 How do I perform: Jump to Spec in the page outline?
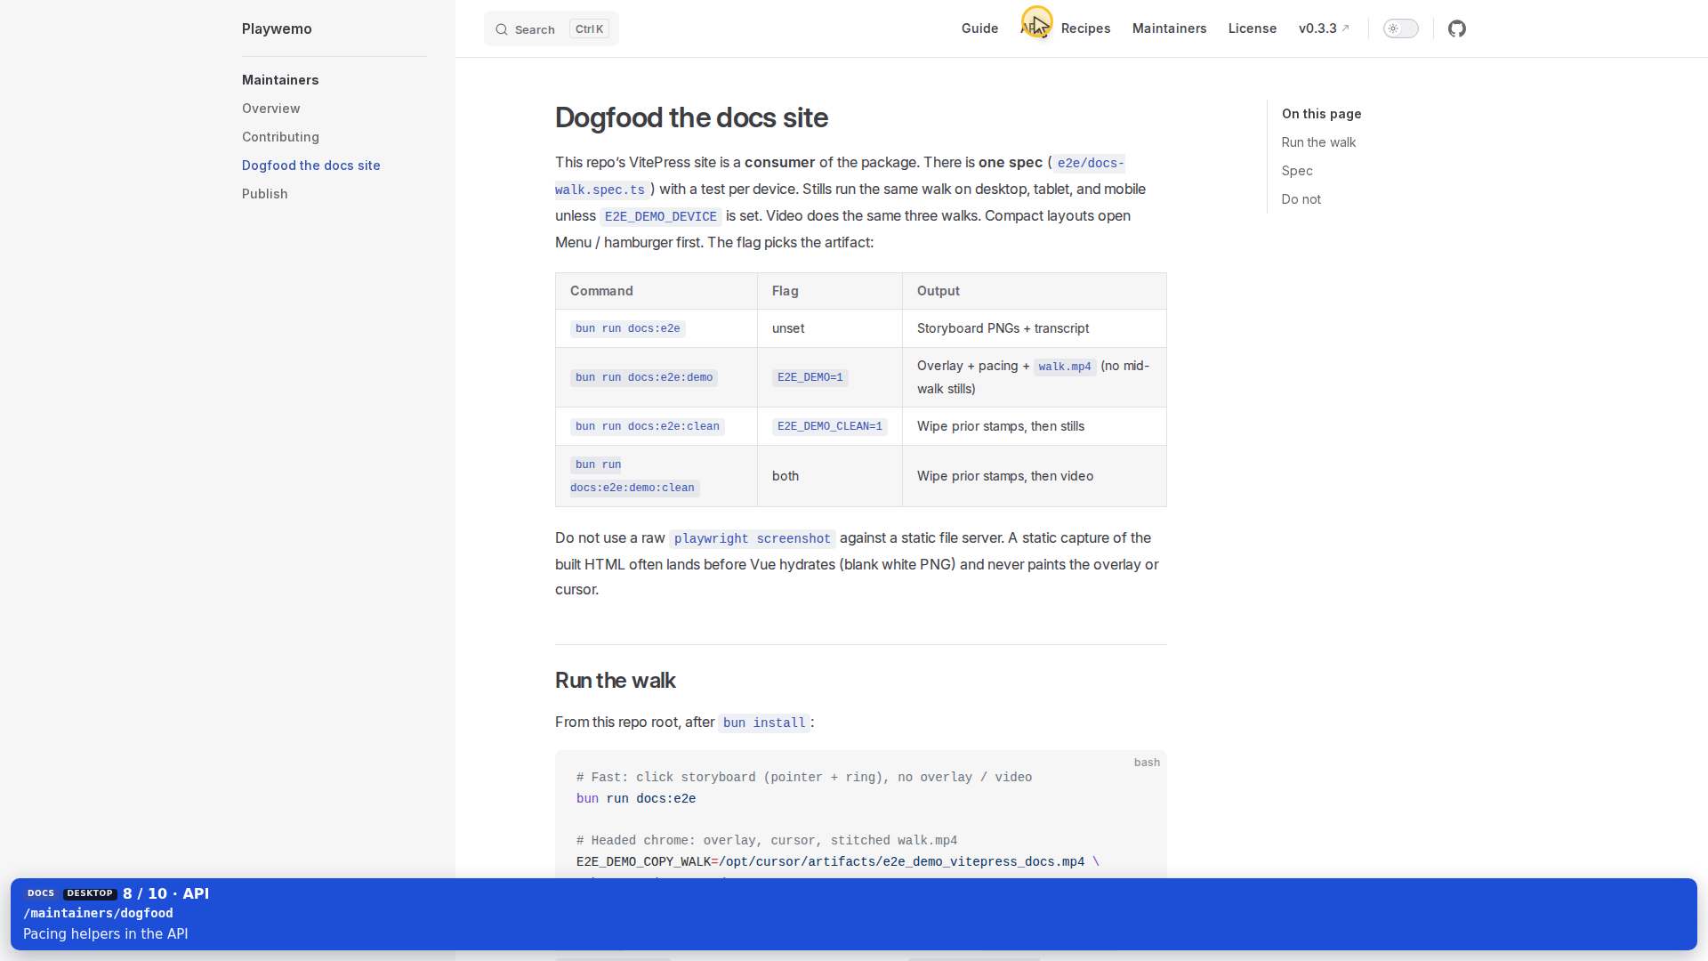coord(1296,171)
